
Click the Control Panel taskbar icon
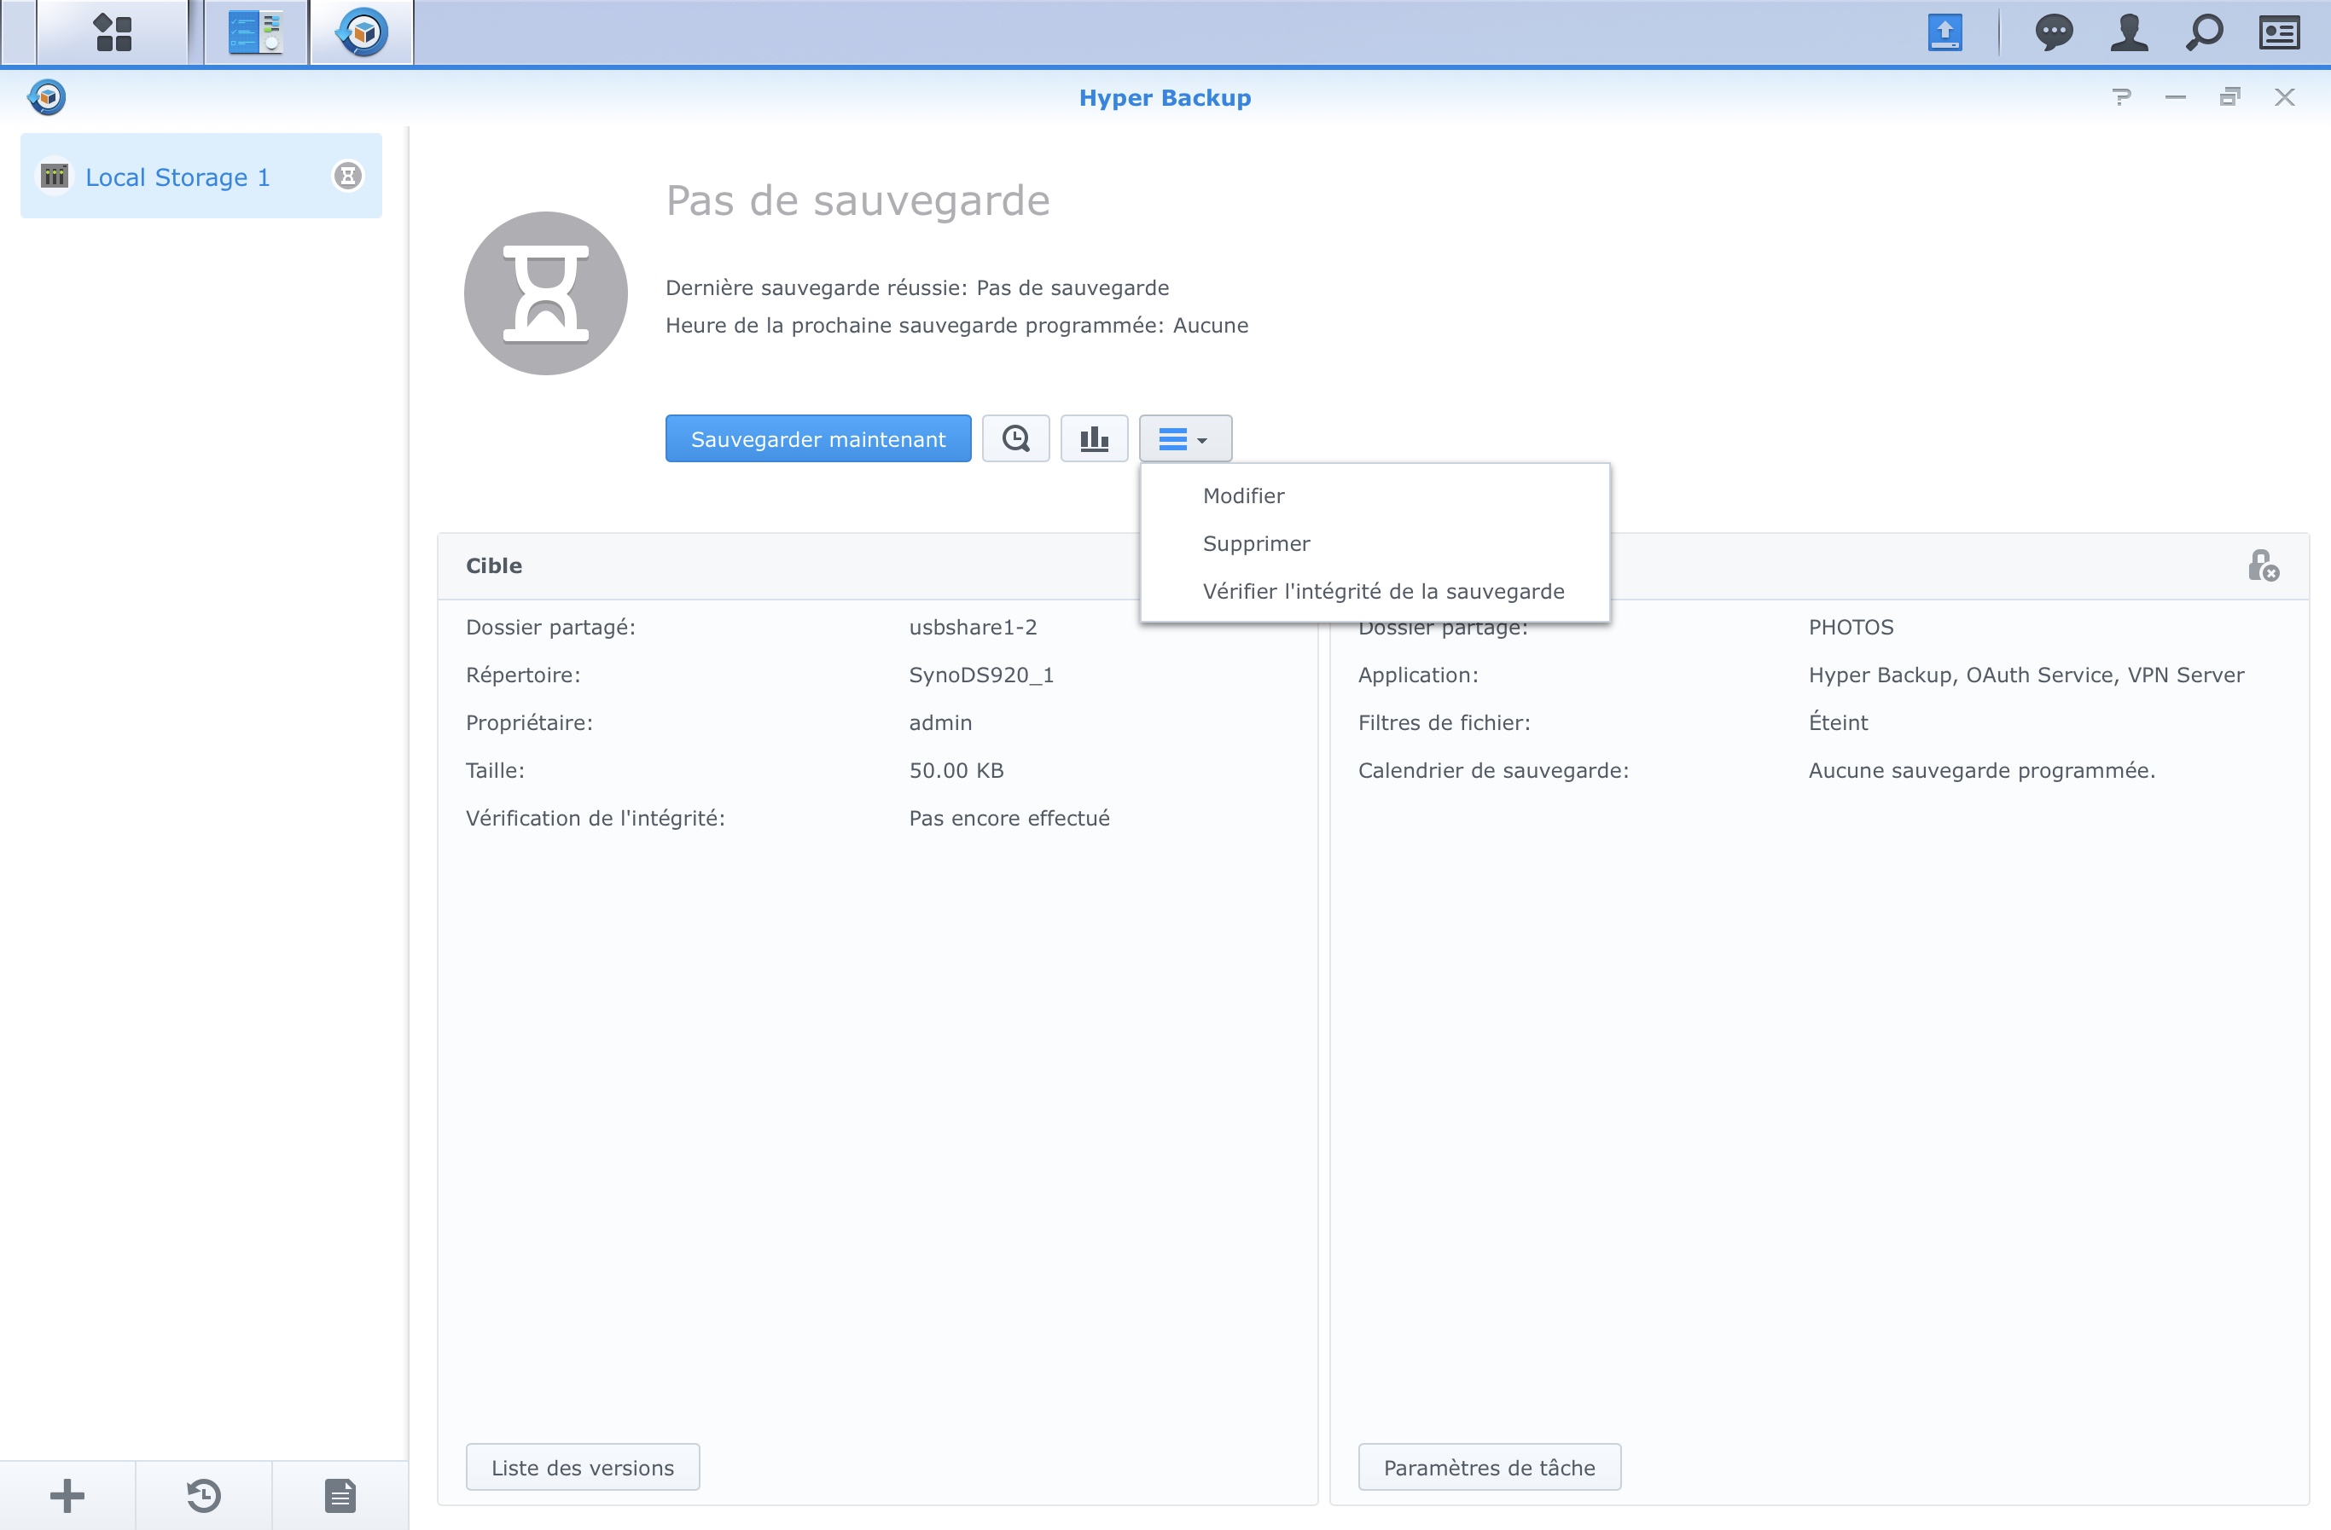click(x=256, y=32)
